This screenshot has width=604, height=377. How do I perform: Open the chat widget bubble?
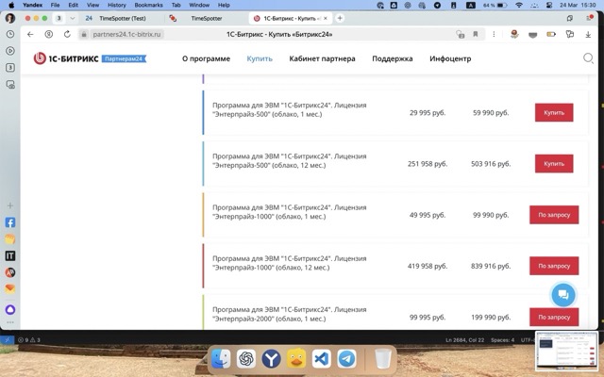point(562,294)
